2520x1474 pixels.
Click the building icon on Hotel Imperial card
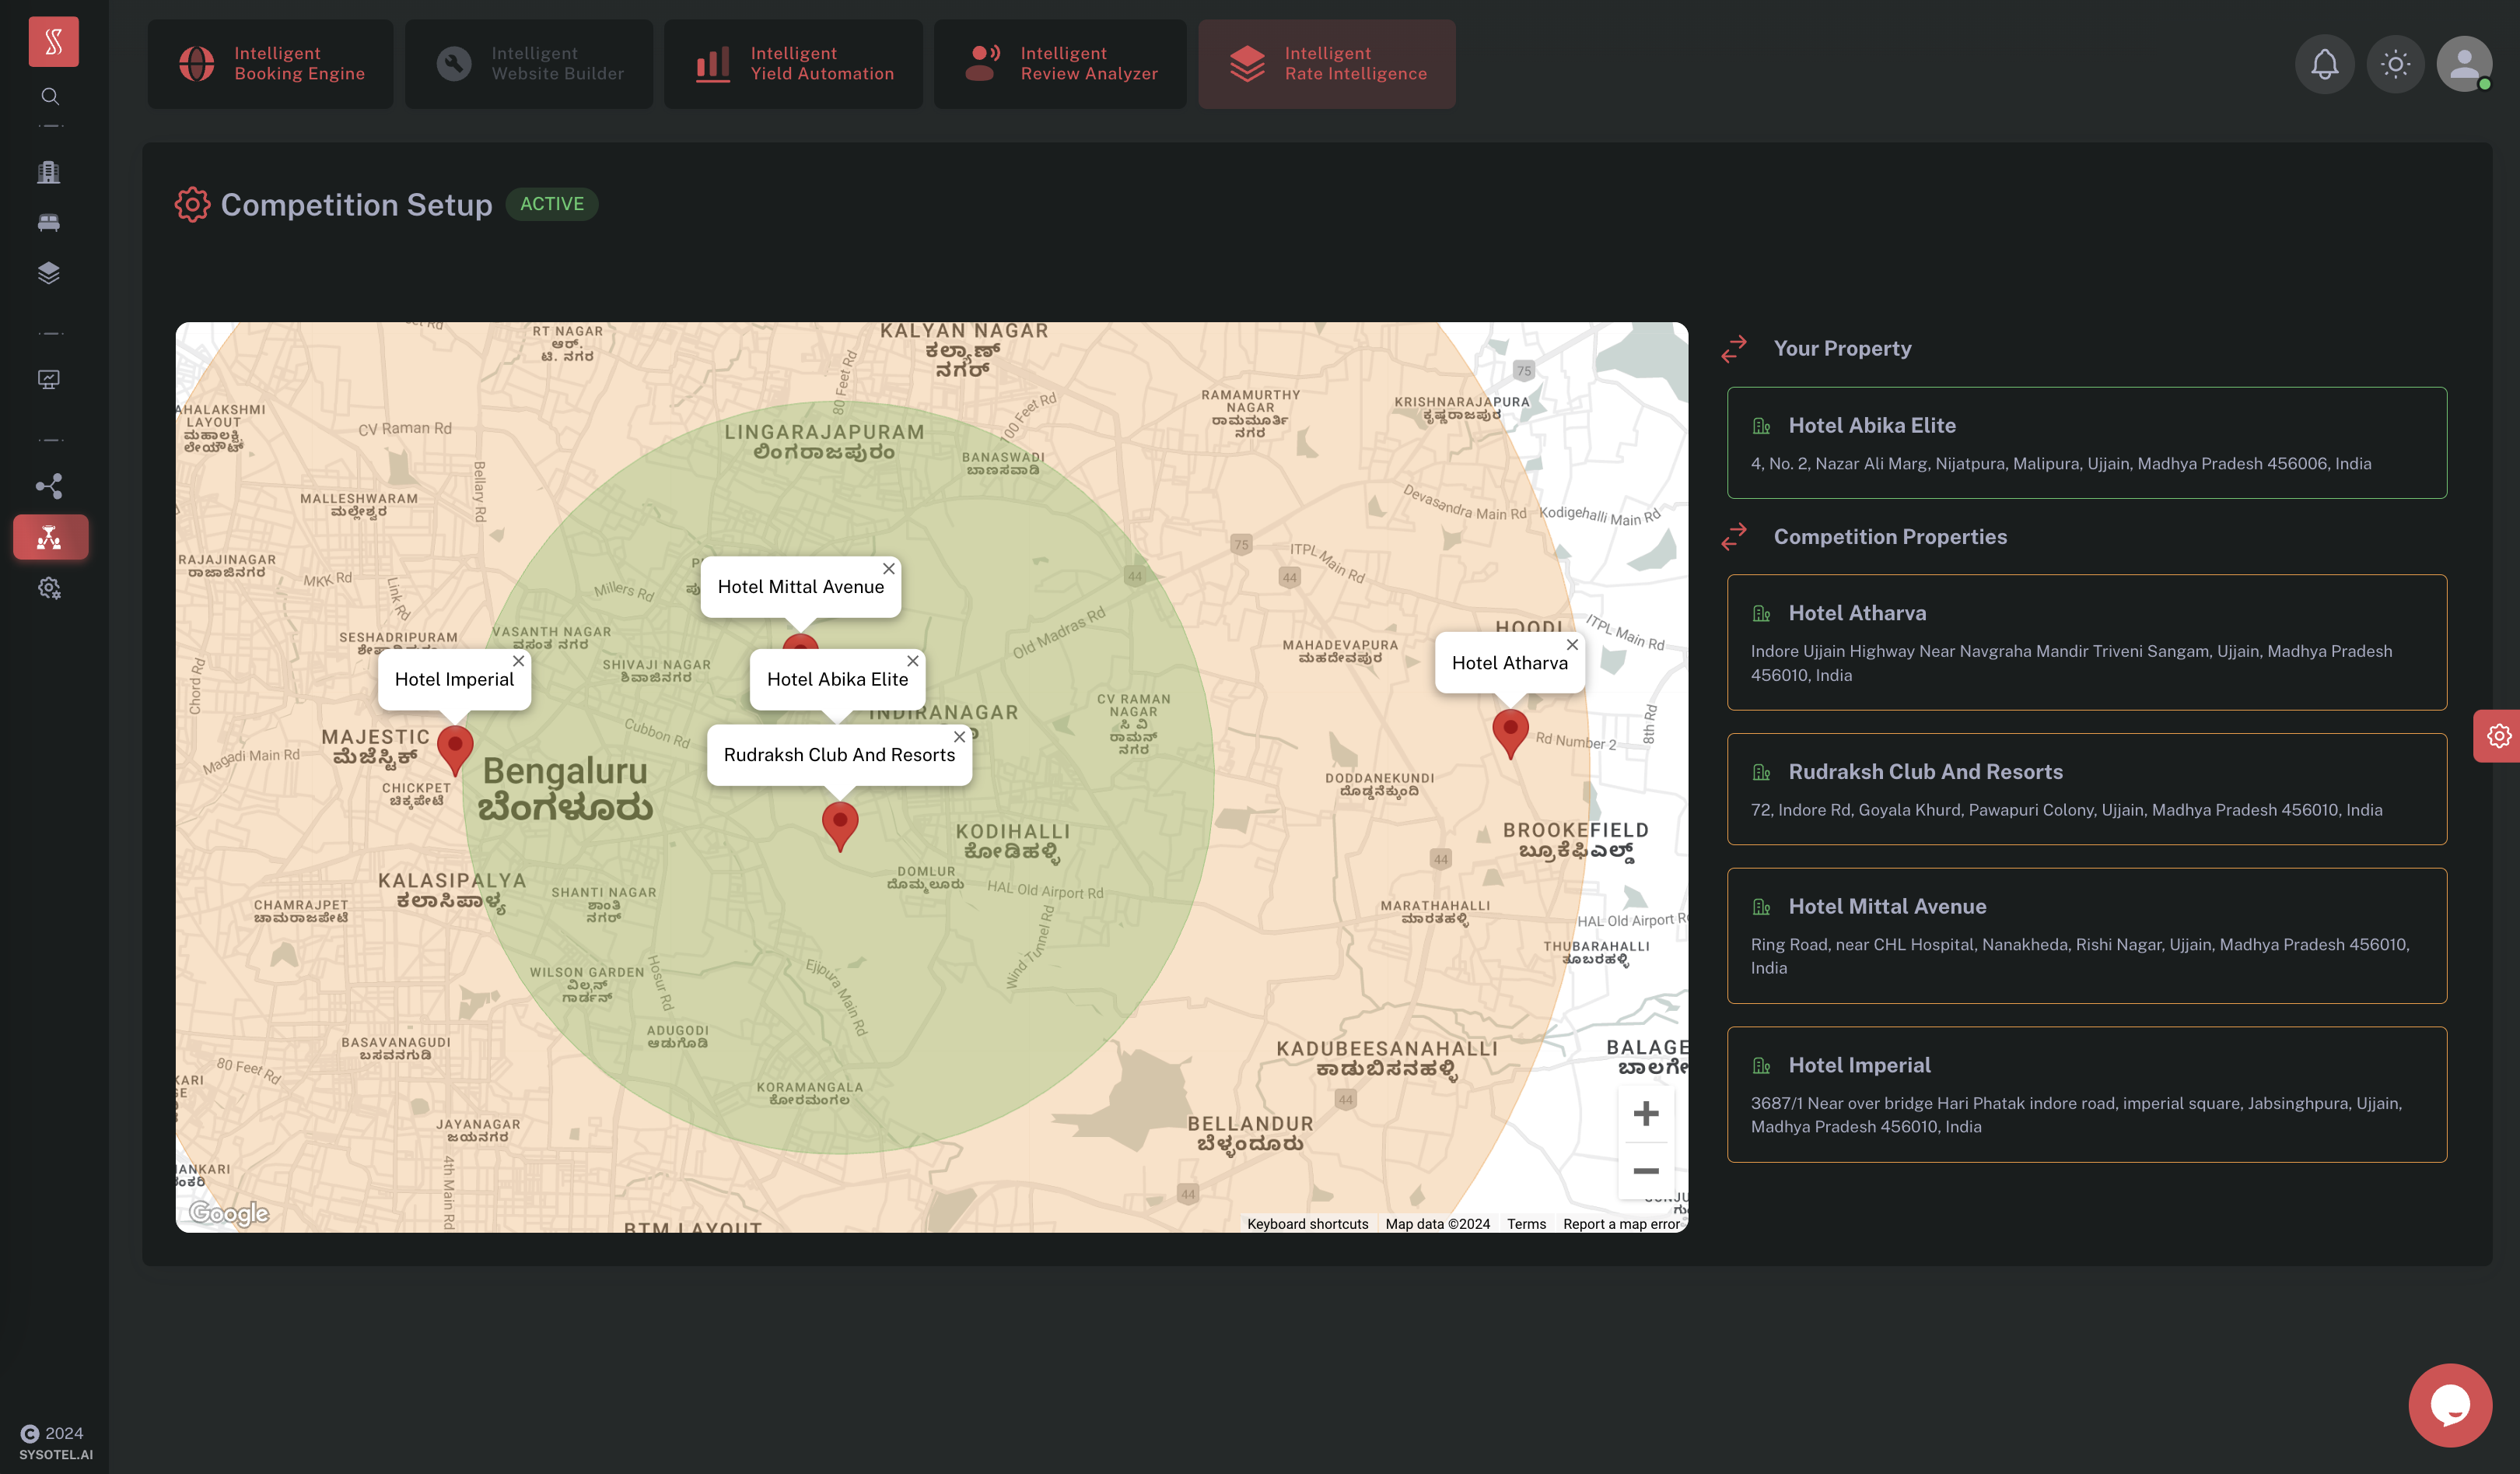tap(1761, 1065)
